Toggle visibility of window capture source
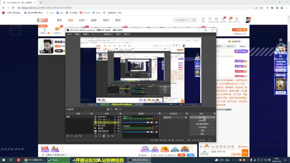The height and width of the screenshot is (163, 290). 115,125
